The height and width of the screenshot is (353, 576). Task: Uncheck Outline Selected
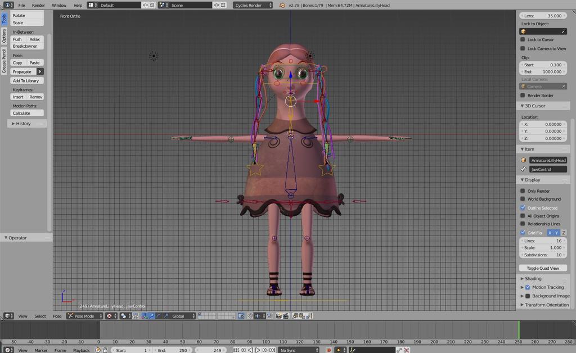[523, 207]
